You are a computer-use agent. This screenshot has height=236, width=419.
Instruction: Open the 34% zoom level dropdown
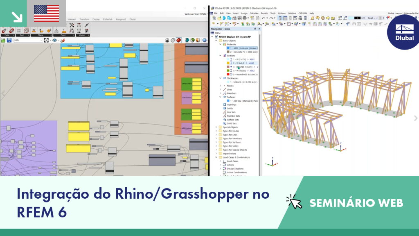point(28,40)
